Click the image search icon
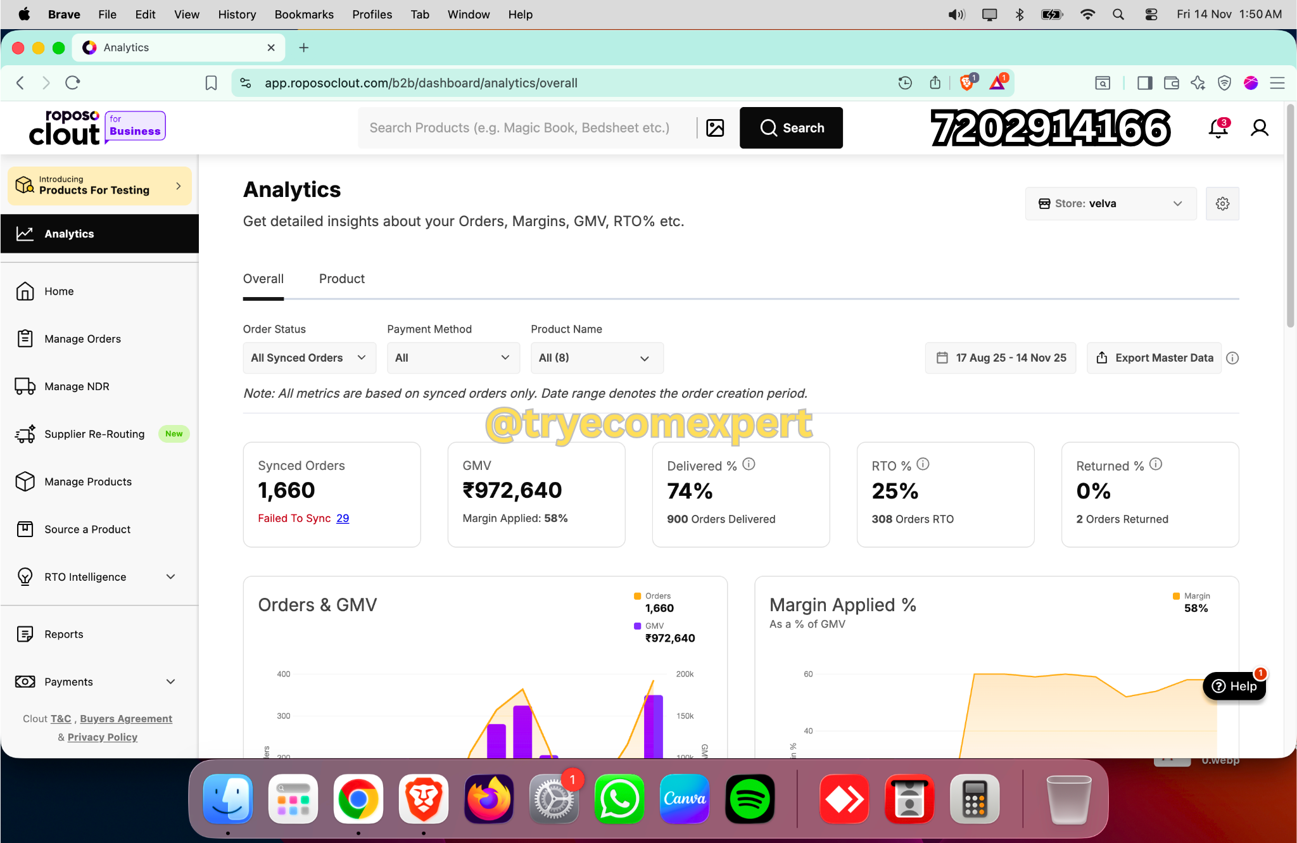 (715, 128)
